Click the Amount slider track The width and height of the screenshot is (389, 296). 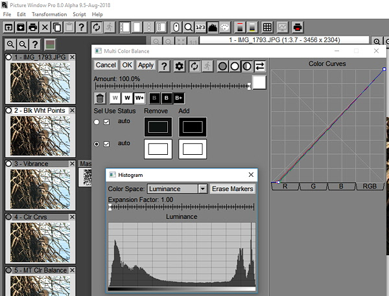172,86
